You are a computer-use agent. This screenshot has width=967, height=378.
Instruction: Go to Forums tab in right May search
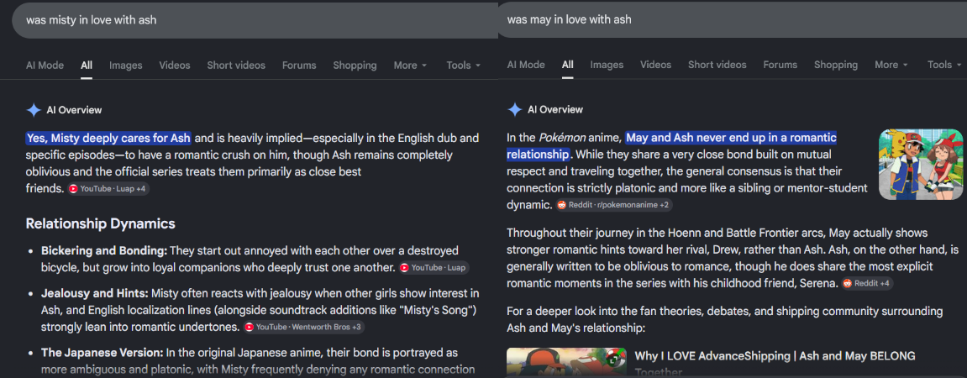780,65
